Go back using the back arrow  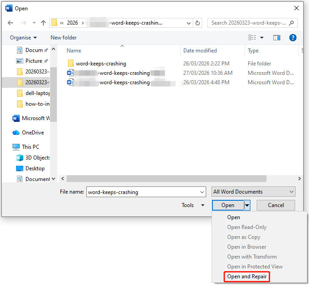pyautogui.click(x=10, y=23)
